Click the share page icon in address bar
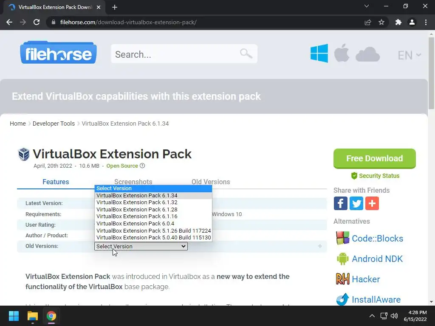Screen dimensions: 435x326 click(368, 22)
